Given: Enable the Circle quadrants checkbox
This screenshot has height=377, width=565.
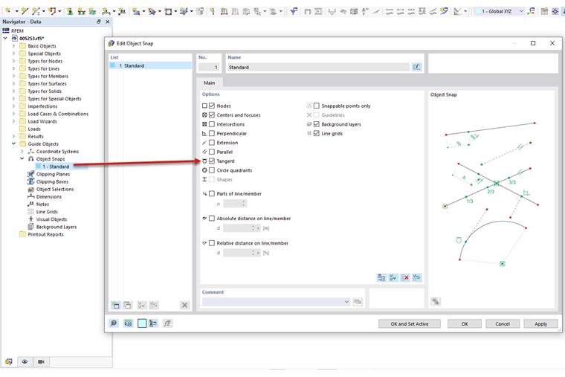Looking at the screenshot, I should pos(212,170).
